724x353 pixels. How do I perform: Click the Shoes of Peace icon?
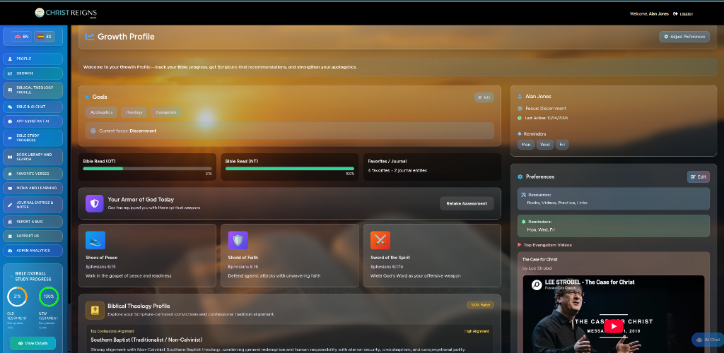coord(95,240)
